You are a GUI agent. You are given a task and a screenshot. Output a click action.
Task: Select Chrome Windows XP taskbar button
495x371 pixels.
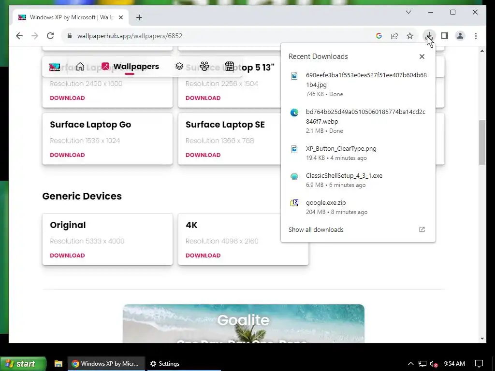tap(106, 364)
